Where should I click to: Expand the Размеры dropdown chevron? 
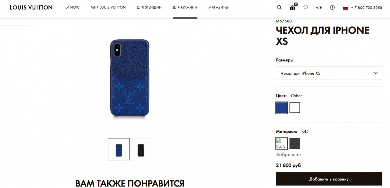pos(376,73)
